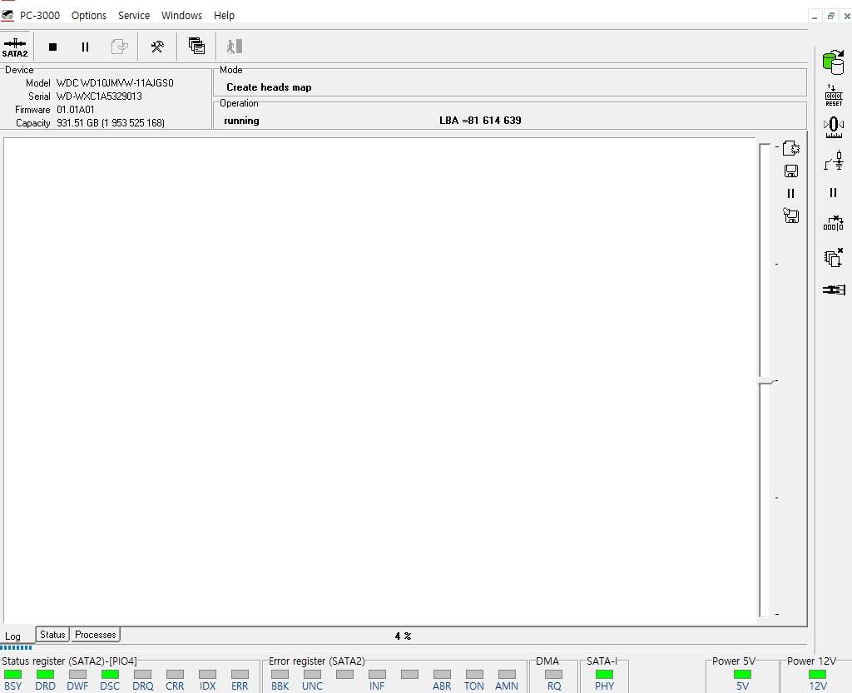Click the capacity value 931.51 GB
The width and height of the screenshot is (852, 693).
(x=111, y=123)
